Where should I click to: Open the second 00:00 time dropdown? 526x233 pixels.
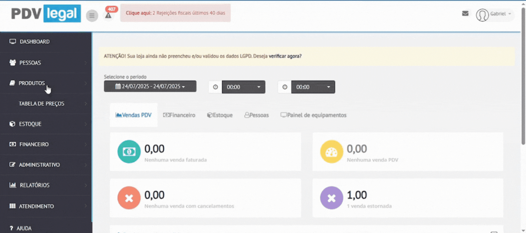coord(313,87)
